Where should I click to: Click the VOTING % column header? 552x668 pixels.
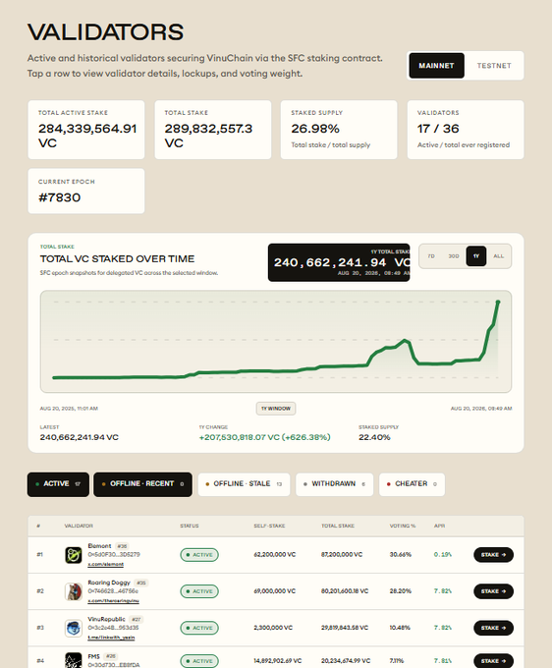[402, 527]
